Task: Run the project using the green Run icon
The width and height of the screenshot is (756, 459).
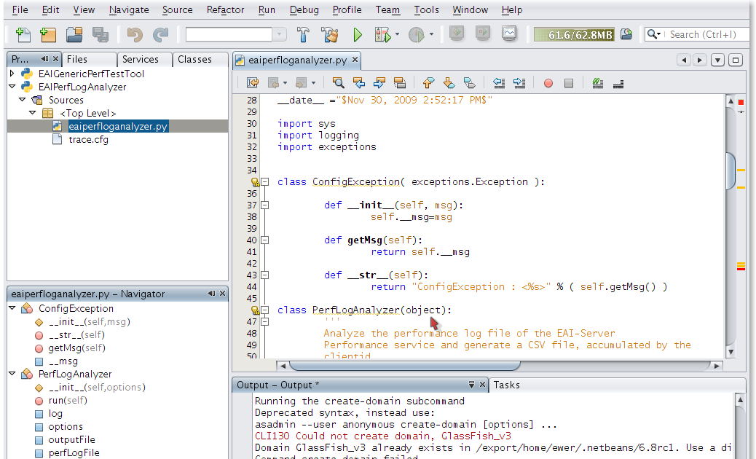Action: point(357,34)
